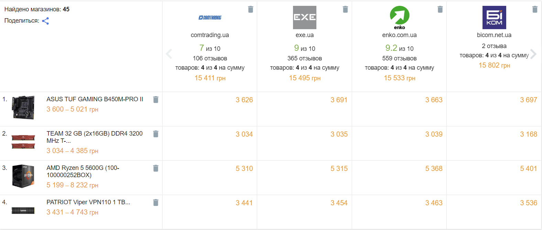Click comtrading.ua price 3 626 for ASUS

[244, 100]
